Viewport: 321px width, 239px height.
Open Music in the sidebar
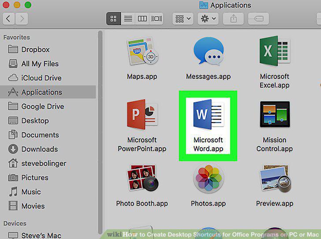point(48,192)
